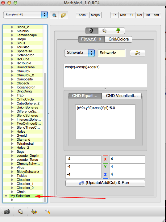Viewport: 166px width, 222px height.
Task: Click the magnifier search icon in toolbar
Action: (54, 15)
